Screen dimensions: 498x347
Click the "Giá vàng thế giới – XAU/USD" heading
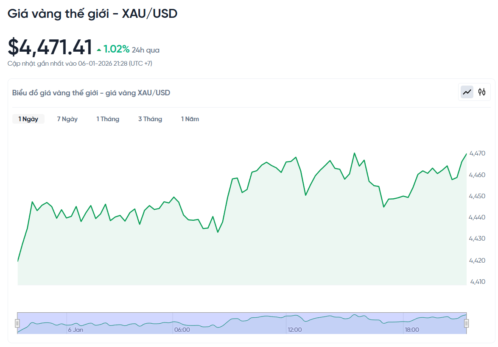92,13
